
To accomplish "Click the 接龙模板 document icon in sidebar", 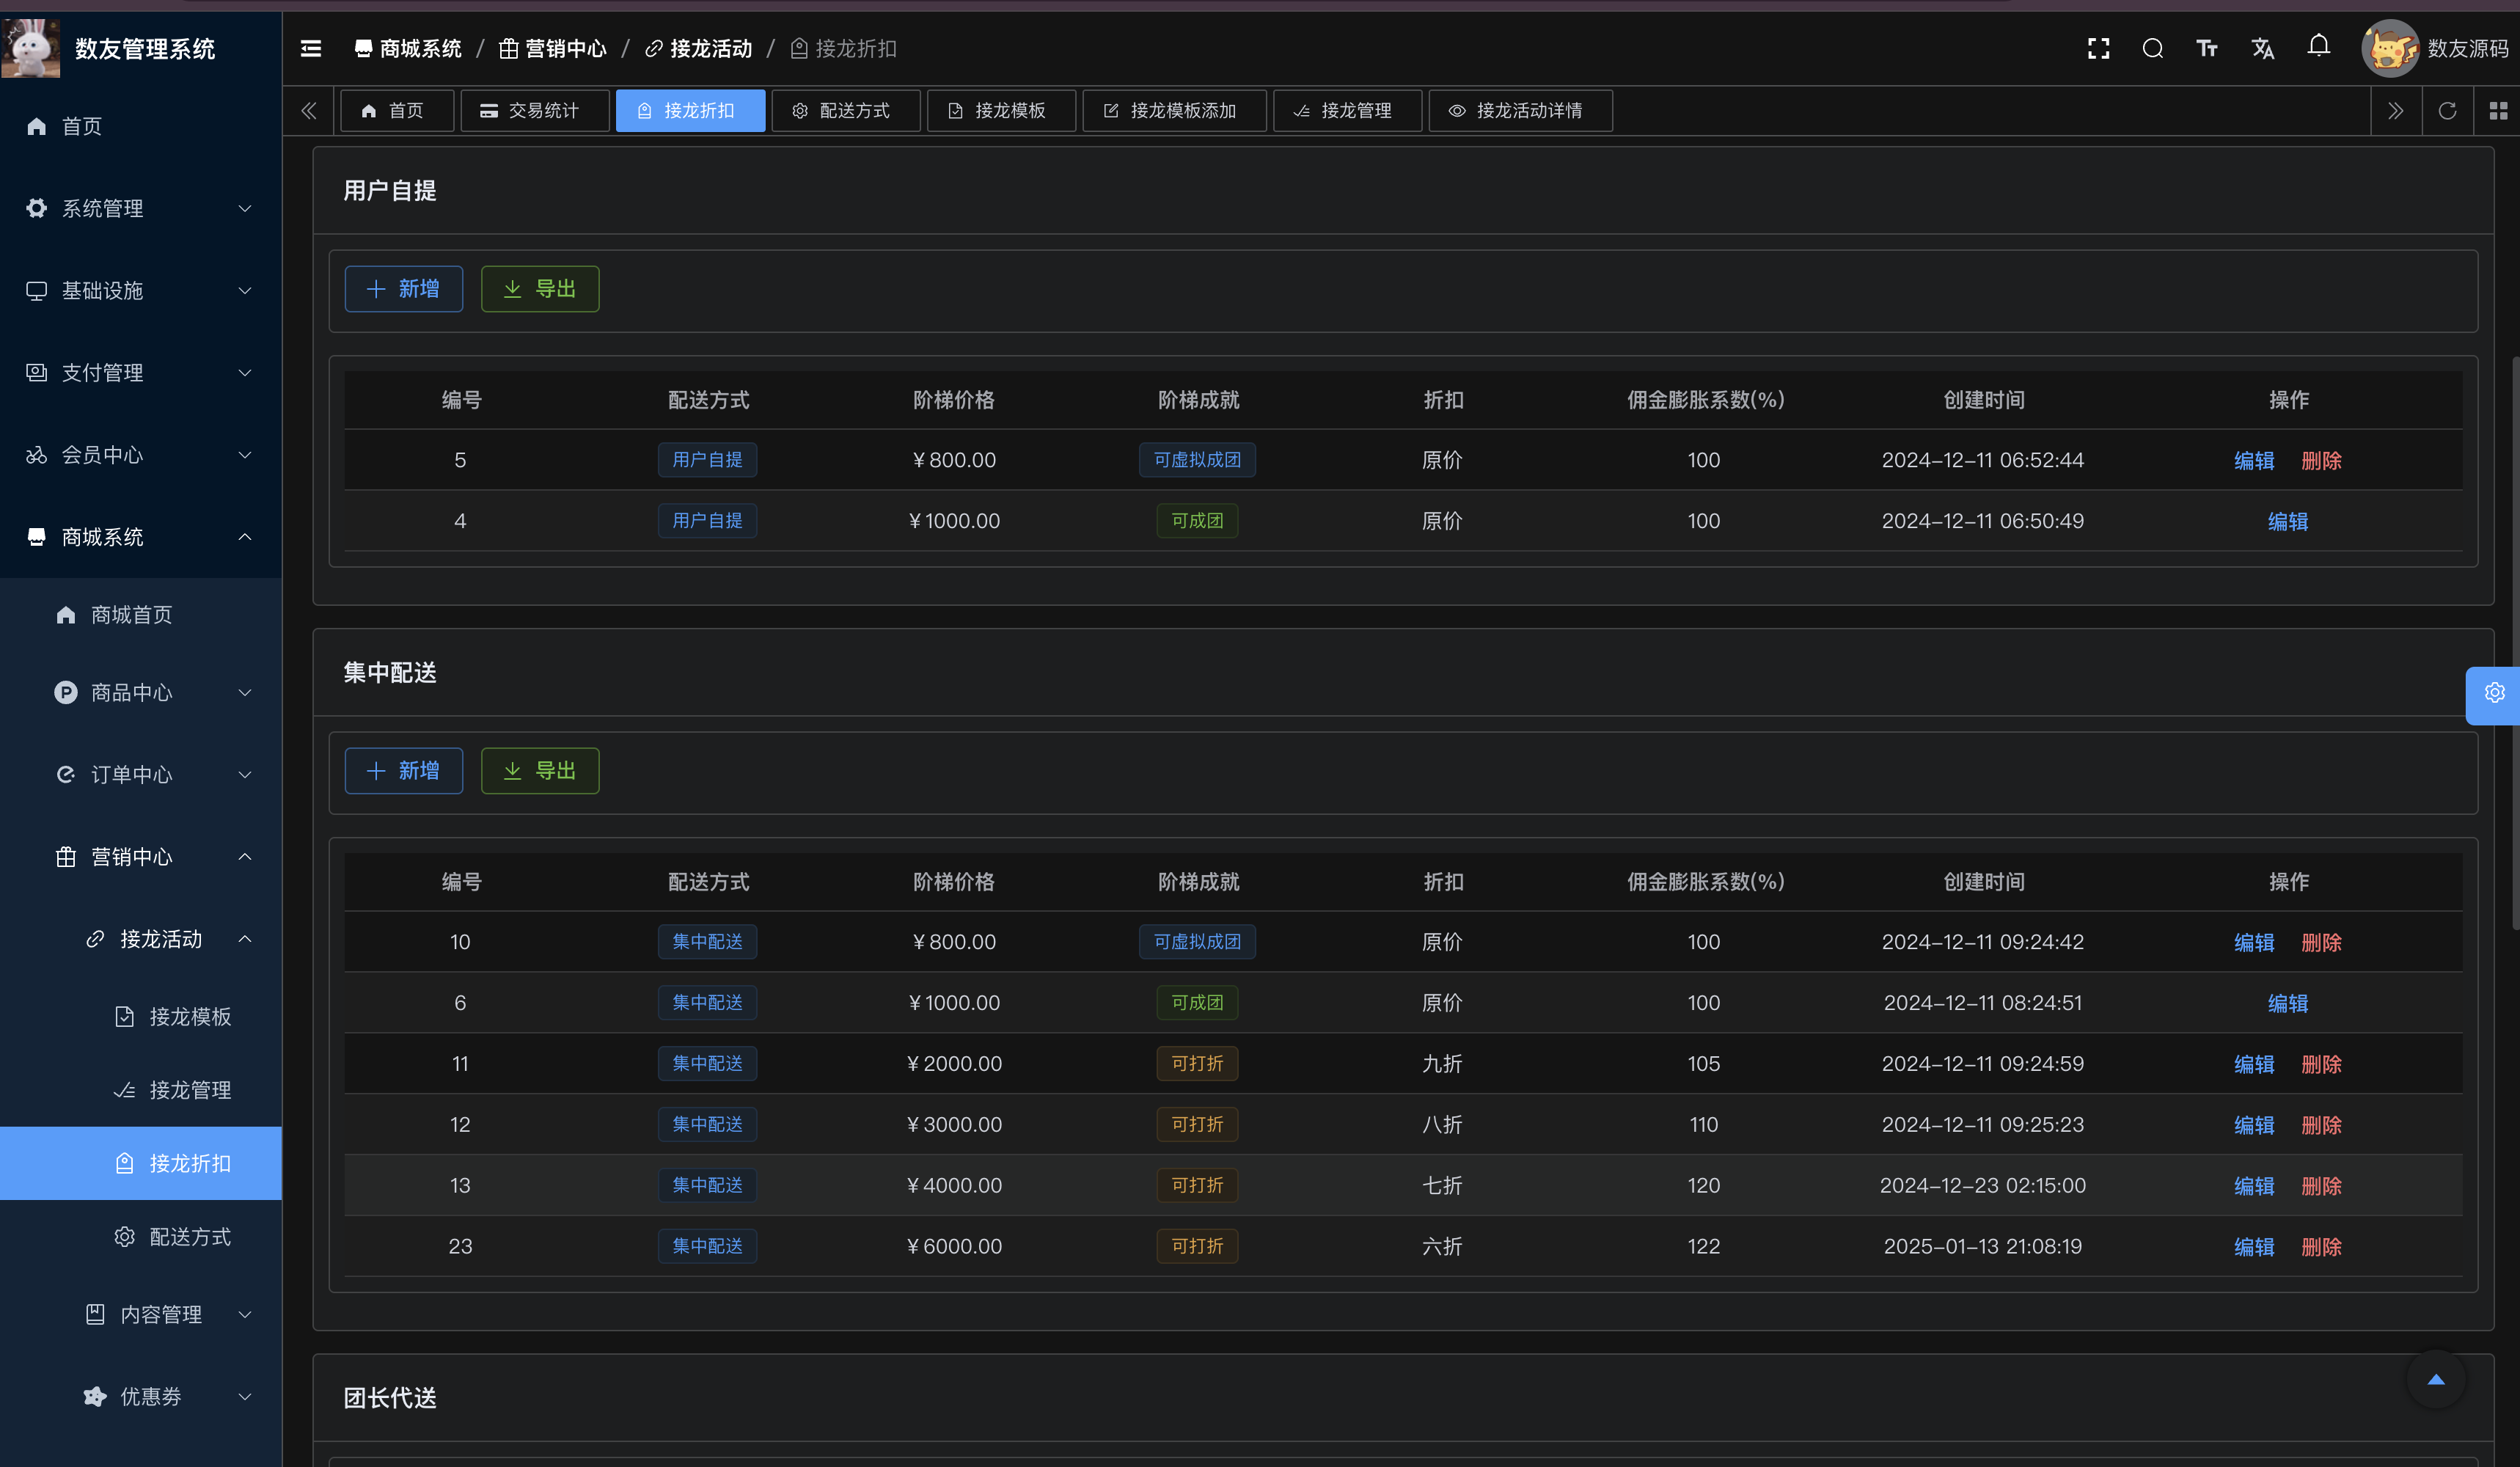I will (x=124, y=1017).
